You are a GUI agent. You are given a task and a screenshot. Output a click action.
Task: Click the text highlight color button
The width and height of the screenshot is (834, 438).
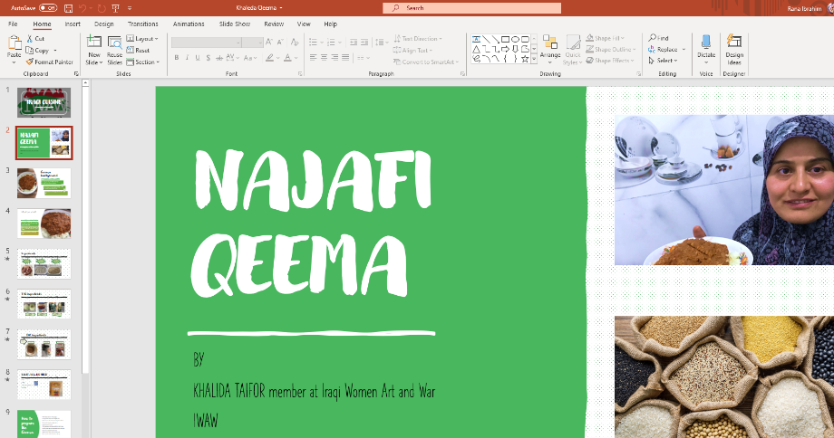[x=270, y=58]
